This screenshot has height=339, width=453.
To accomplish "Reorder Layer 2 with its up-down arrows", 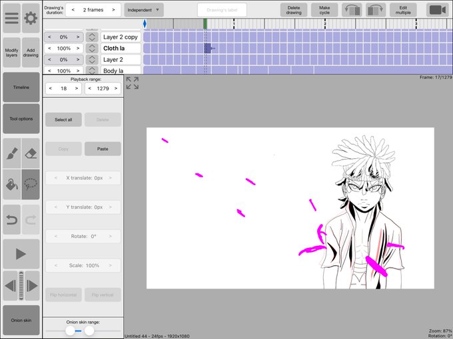I will tap(92, 60).
